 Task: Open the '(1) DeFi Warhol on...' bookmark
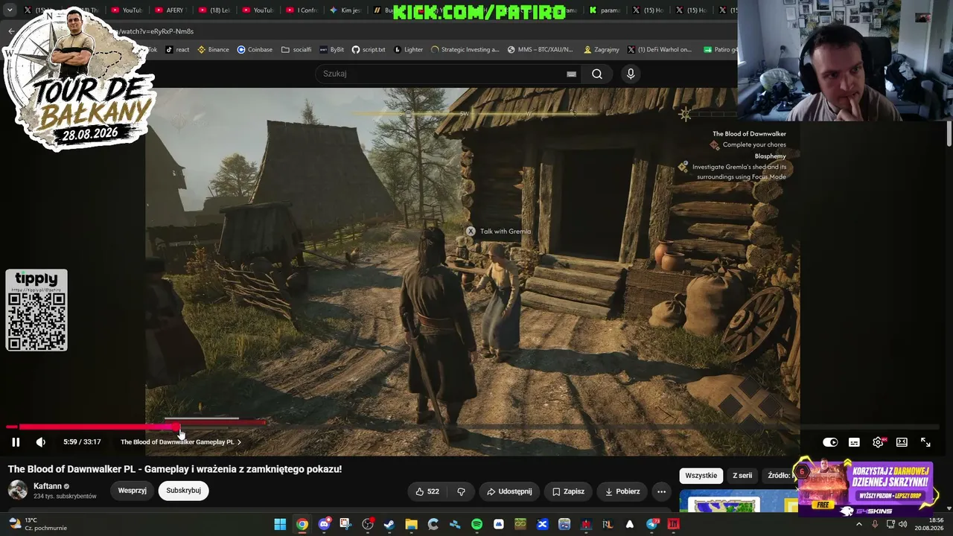[659, 50]
